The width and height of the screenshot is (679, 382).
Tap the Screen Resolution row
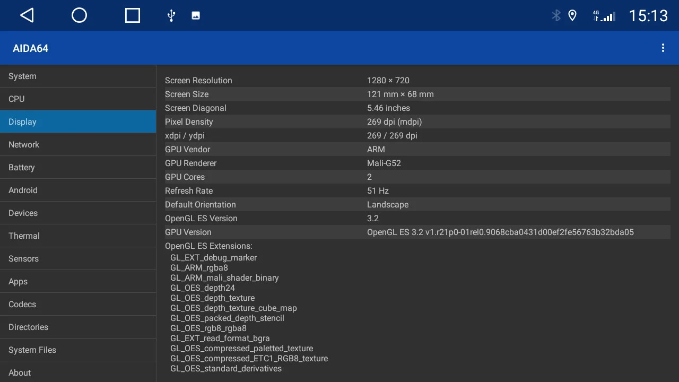[x=417, y=81]
